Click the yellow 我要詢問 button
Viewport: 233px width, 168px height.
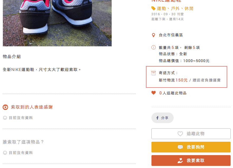point(191,147)
